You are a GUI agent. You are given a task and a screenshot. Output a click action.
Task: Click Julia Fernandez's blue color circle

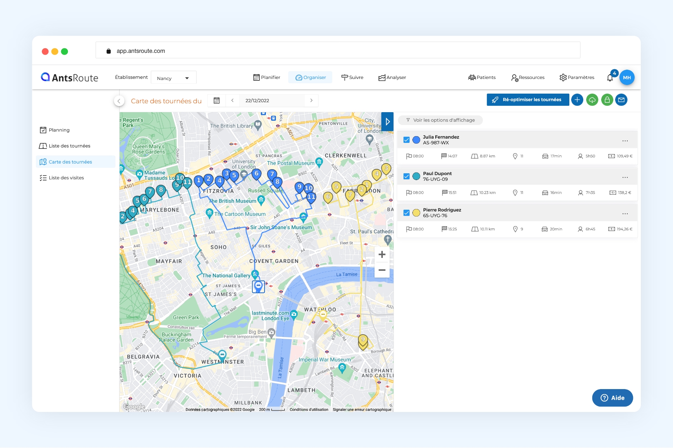point(416,140)
